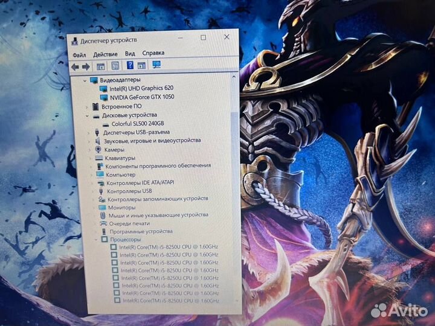The width and height of the screenshot is (435, 326).
Task: Minimize the Диспетчер устройств window
Action: [180, 38]
